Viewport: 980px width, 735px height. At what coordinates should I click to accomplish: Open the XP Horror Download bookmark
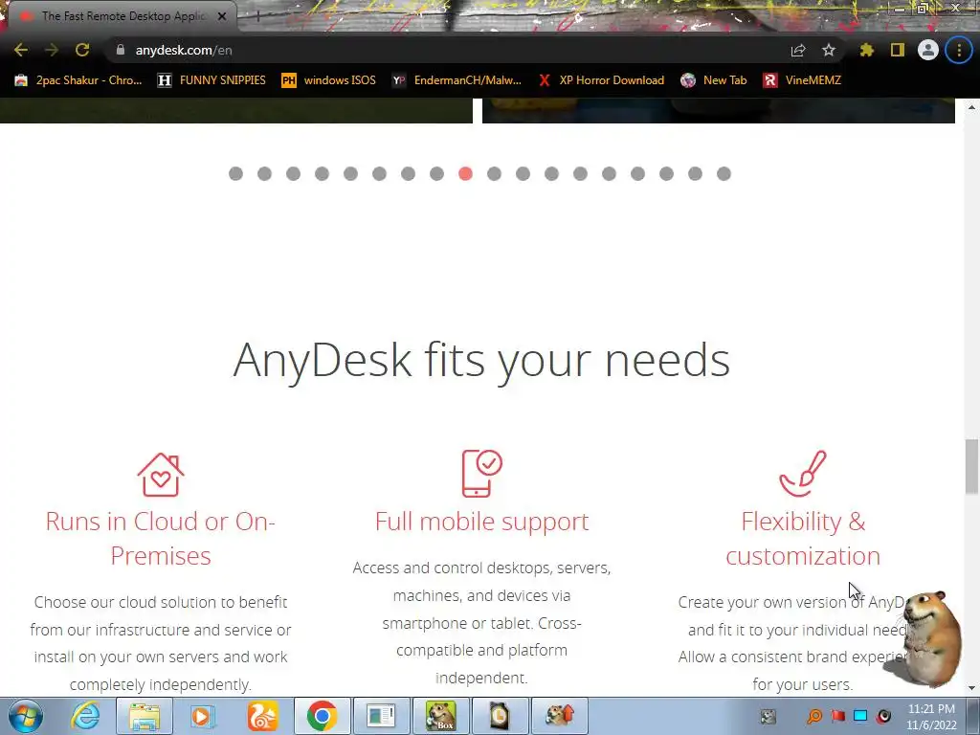click(x=601, y=80)
